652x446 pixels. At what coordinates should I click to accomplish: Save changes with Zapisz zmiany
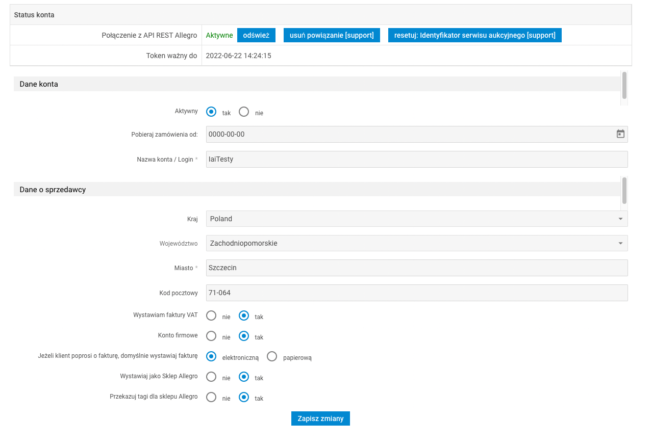[320, 418]
